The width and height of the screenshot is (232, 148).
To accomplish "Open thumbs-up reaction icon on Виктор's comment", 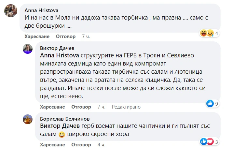I will point(210,104).
